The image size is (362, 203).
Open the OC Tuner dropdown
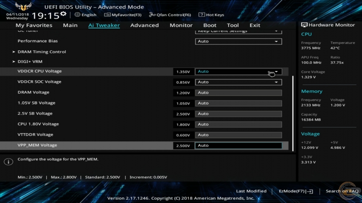(239, 31)
